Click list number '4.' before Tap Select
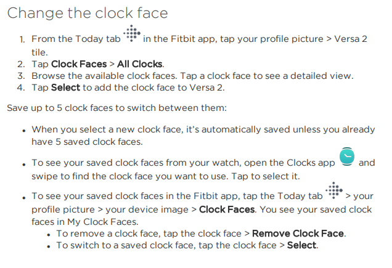Screen dimensions: 392x268 tap(21, 87)
